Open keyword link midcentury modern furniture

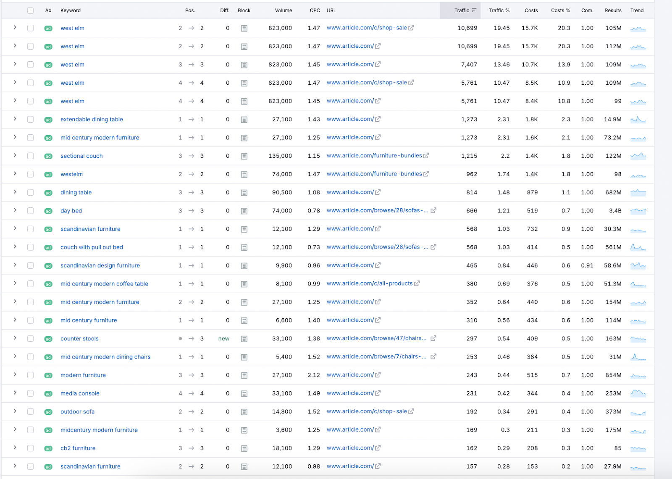click(99, 430)
